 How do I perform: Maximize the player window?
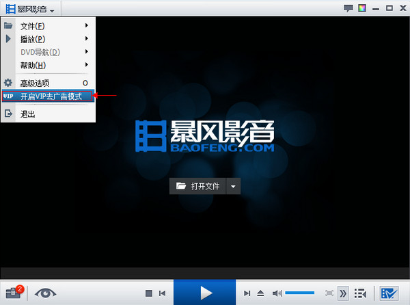pos(389,8)
